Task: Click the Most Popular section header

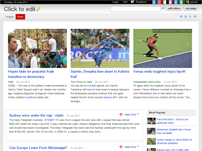Action: click(171, 112)
